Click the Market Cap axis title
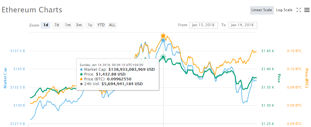Viewport: 311px width, 127px height. click(5, 78)
